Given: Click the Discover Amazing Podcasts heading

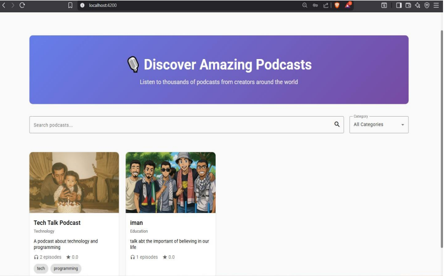Looking at the screenshot, I should click(x=228, y=64).
